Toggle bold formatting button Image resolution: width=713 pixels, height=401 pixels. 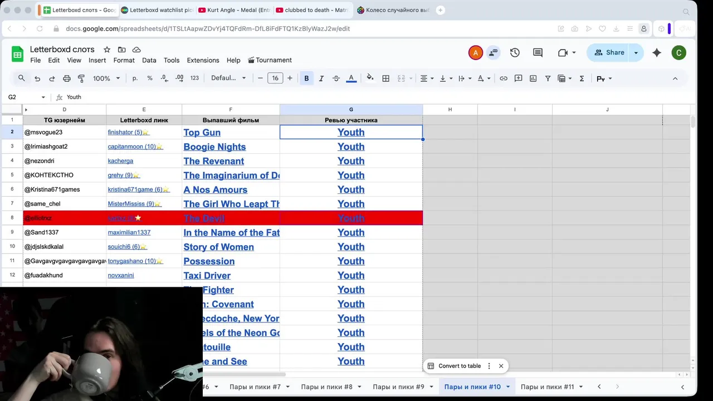(306, 79)
